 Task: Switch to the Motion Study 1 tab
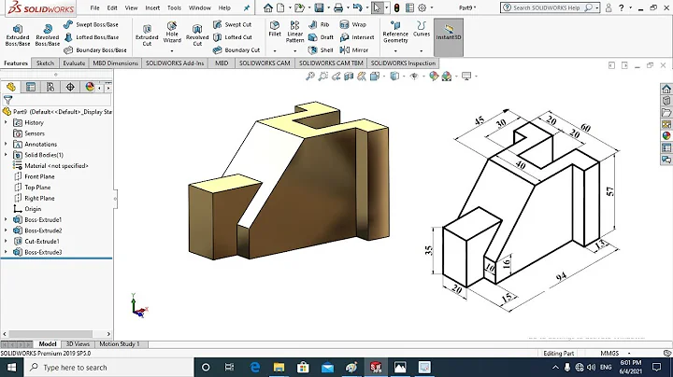(120, 344)
